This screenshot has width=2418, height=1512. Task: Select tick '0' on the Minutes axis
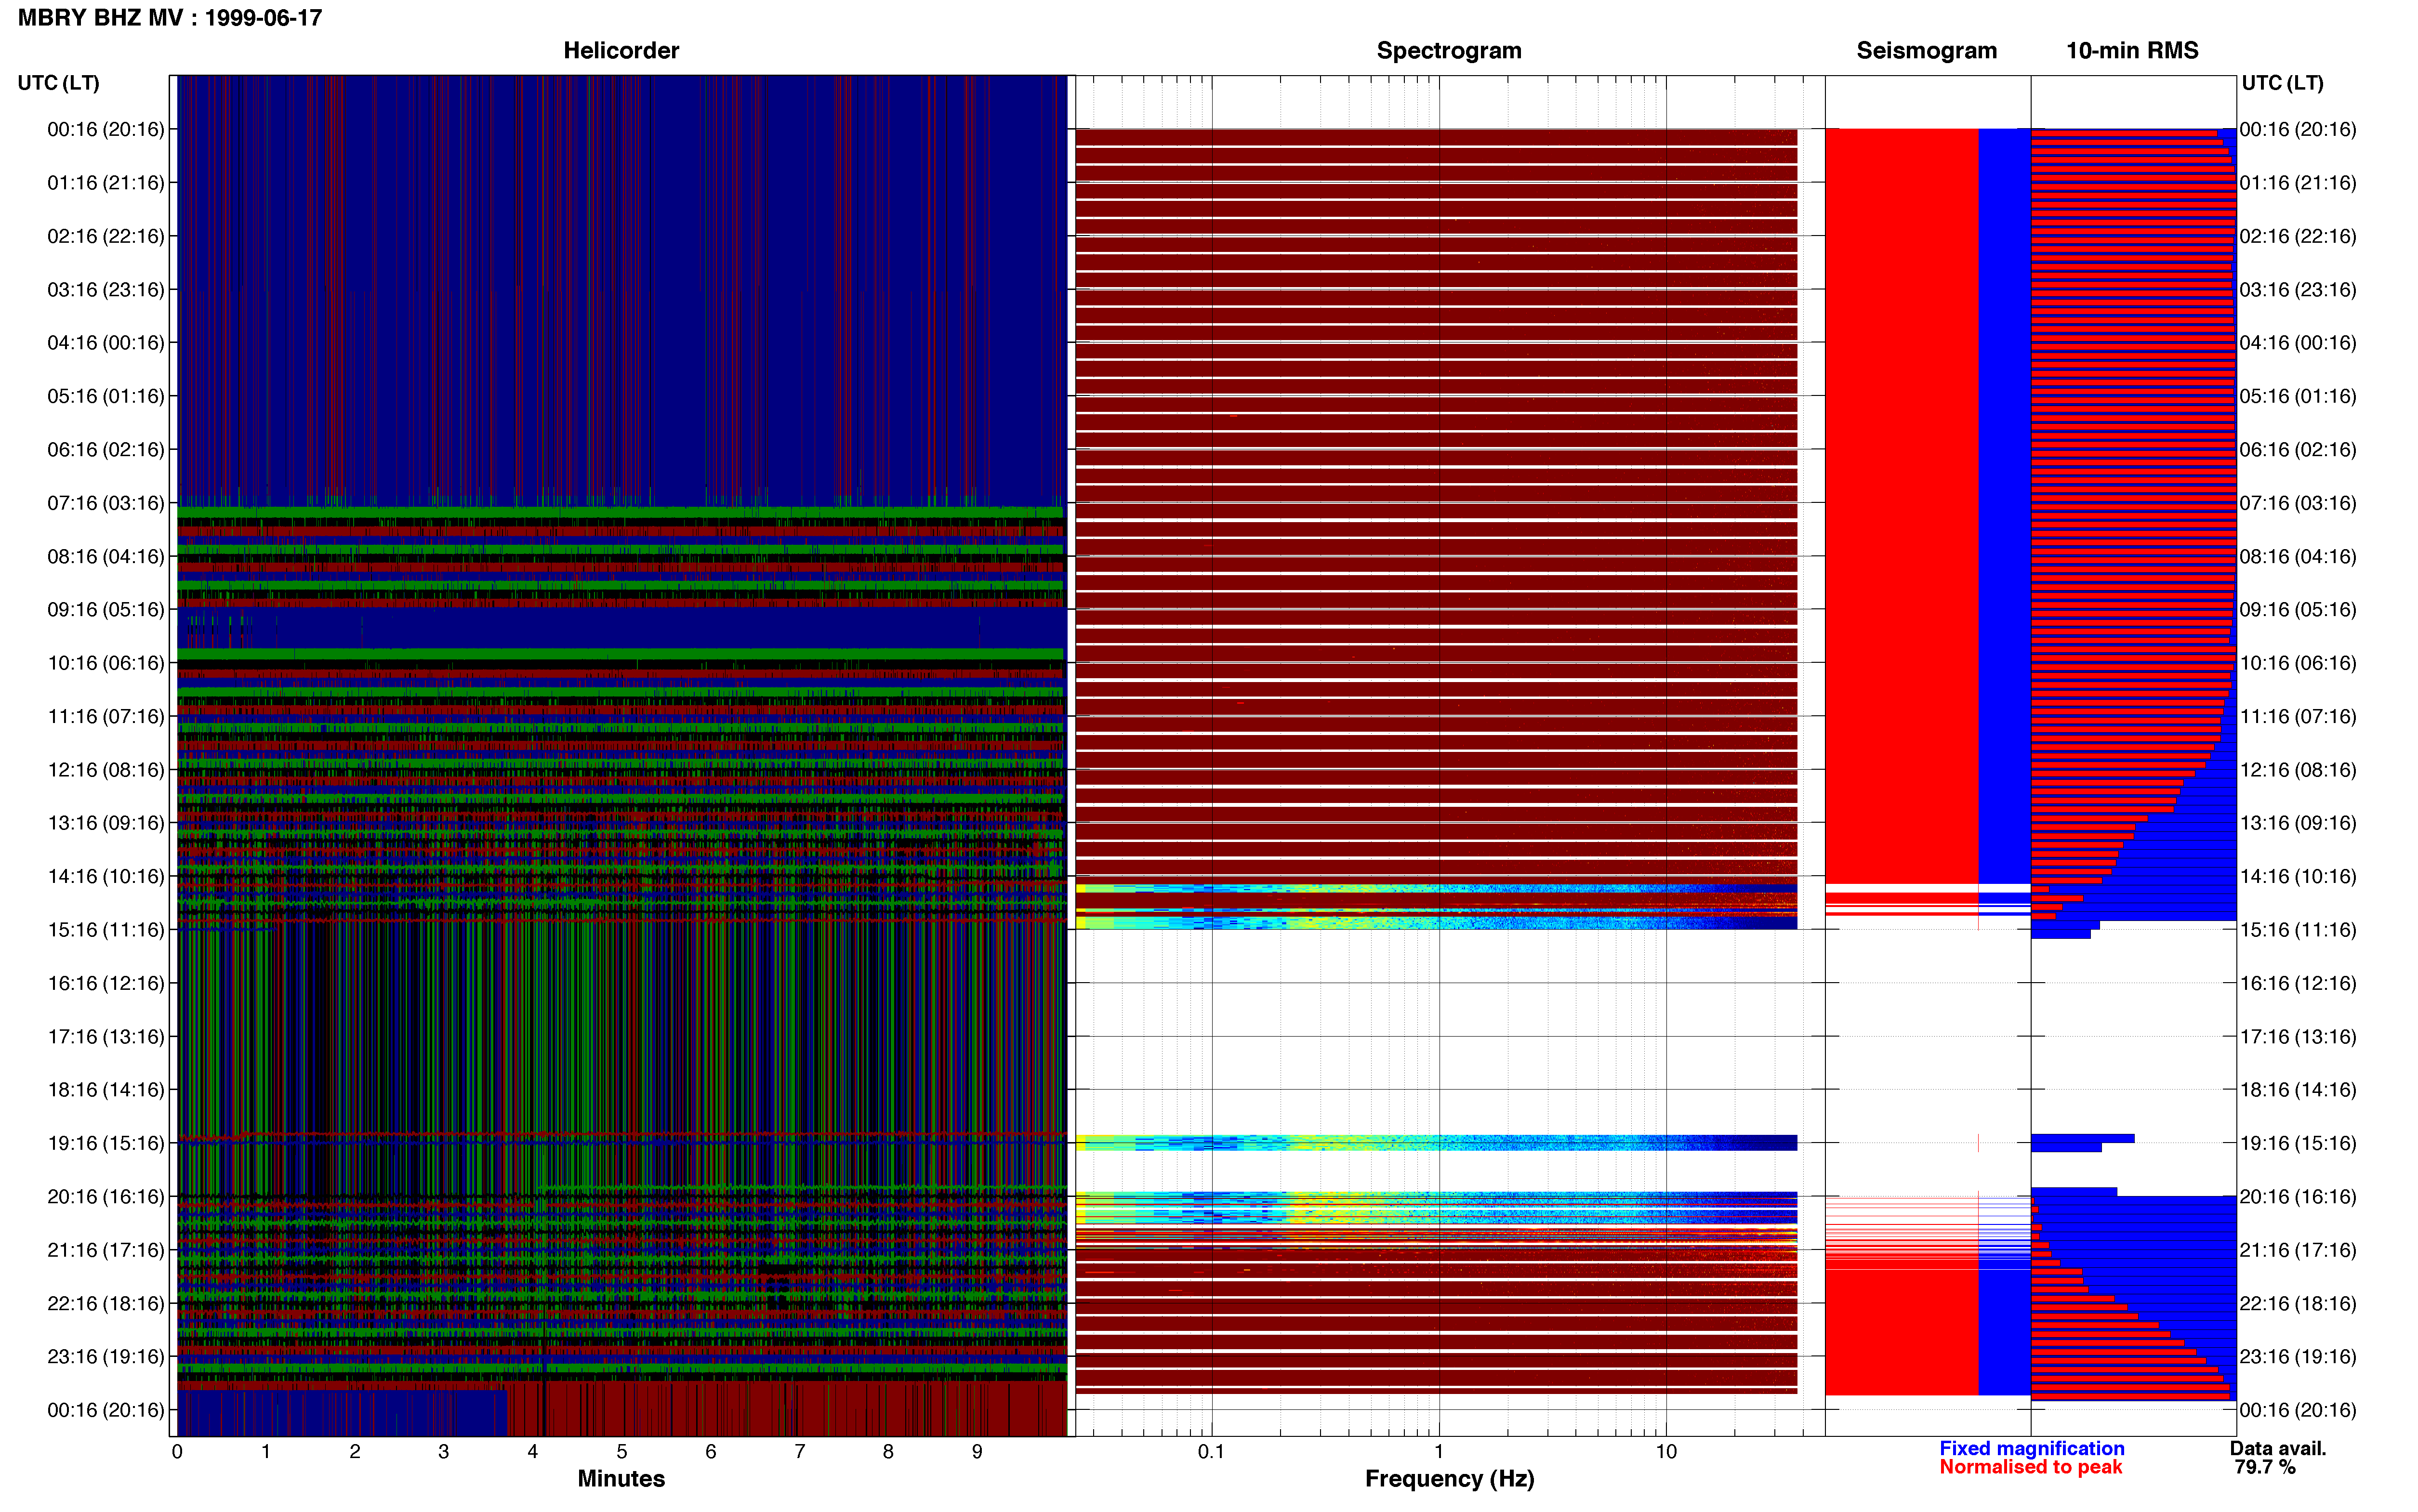[x=177, y=1452]
